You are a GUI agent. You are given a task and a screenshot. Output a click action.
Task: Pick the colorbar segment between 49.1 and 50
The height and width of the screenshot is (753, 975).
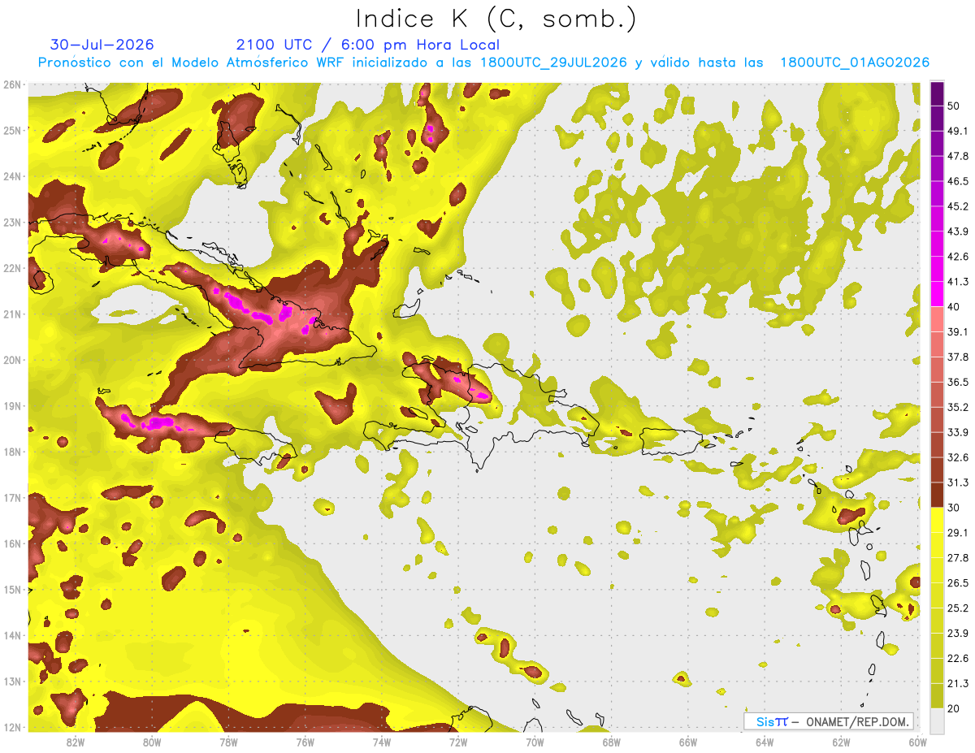point(937,119)
